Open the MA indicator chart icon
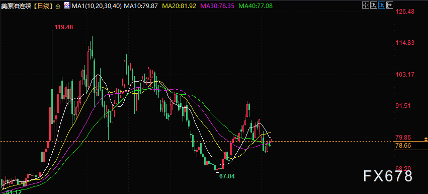The image size is (428, 194). (67, 6)
